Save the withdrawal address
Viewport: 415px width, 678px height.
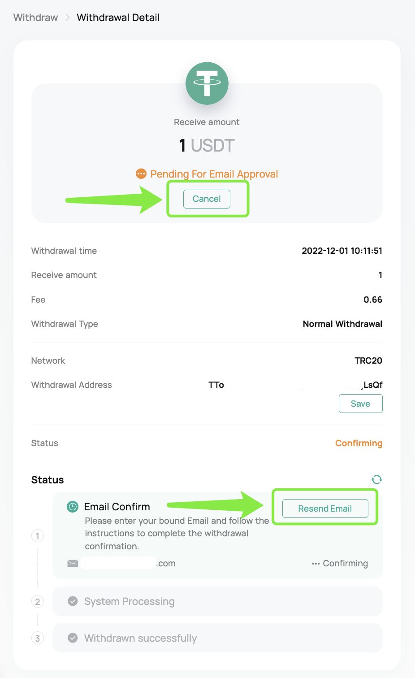[x=360, y=404]
